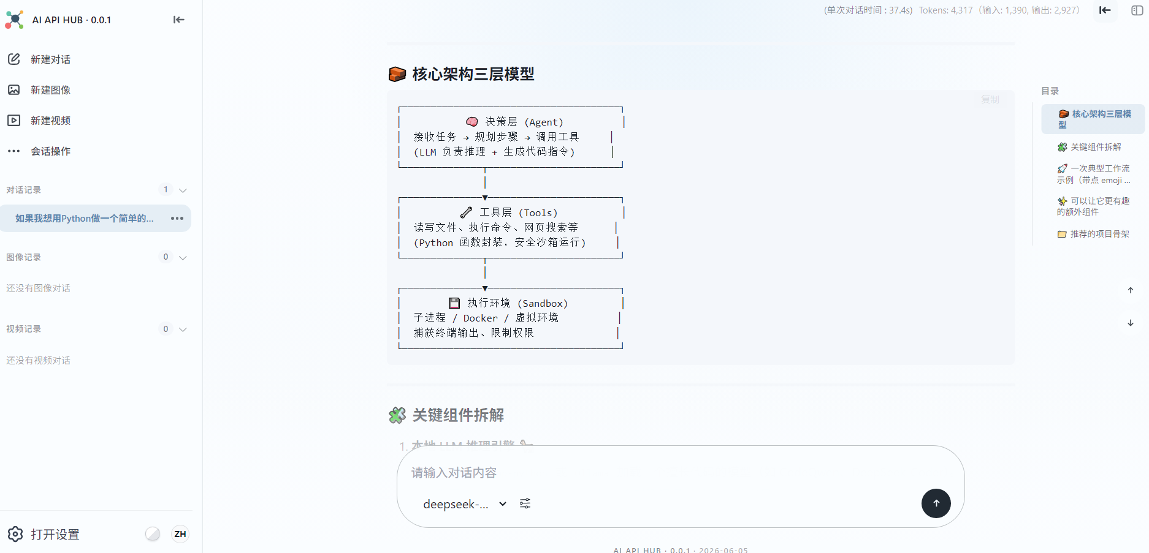Toggle the split layout icon
The width and height of the screenshot is (1149, 553).
click(1137, 10)
